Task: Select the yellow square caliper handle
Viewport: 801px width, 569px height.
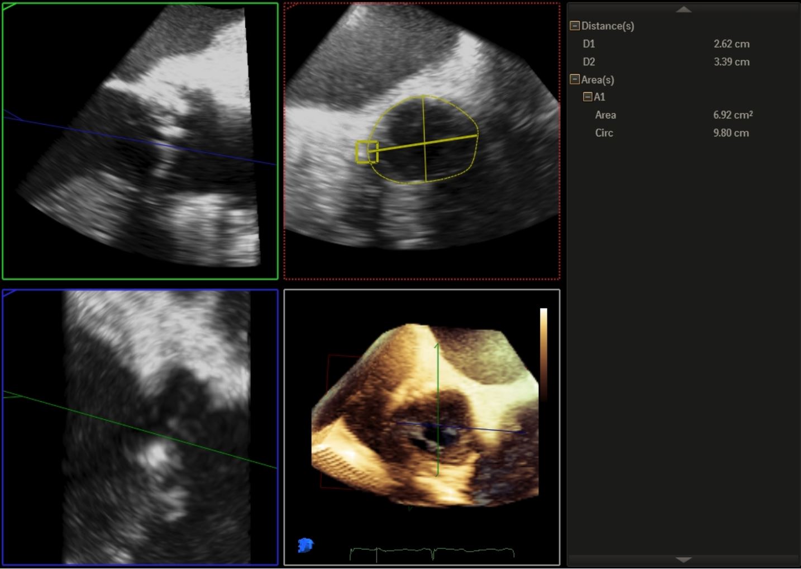Action: coord(366,152)
